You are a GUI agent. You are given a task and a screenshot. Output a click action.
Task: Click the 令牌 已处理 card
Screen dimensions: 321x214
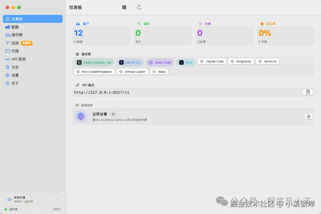(x=224, y=36)
